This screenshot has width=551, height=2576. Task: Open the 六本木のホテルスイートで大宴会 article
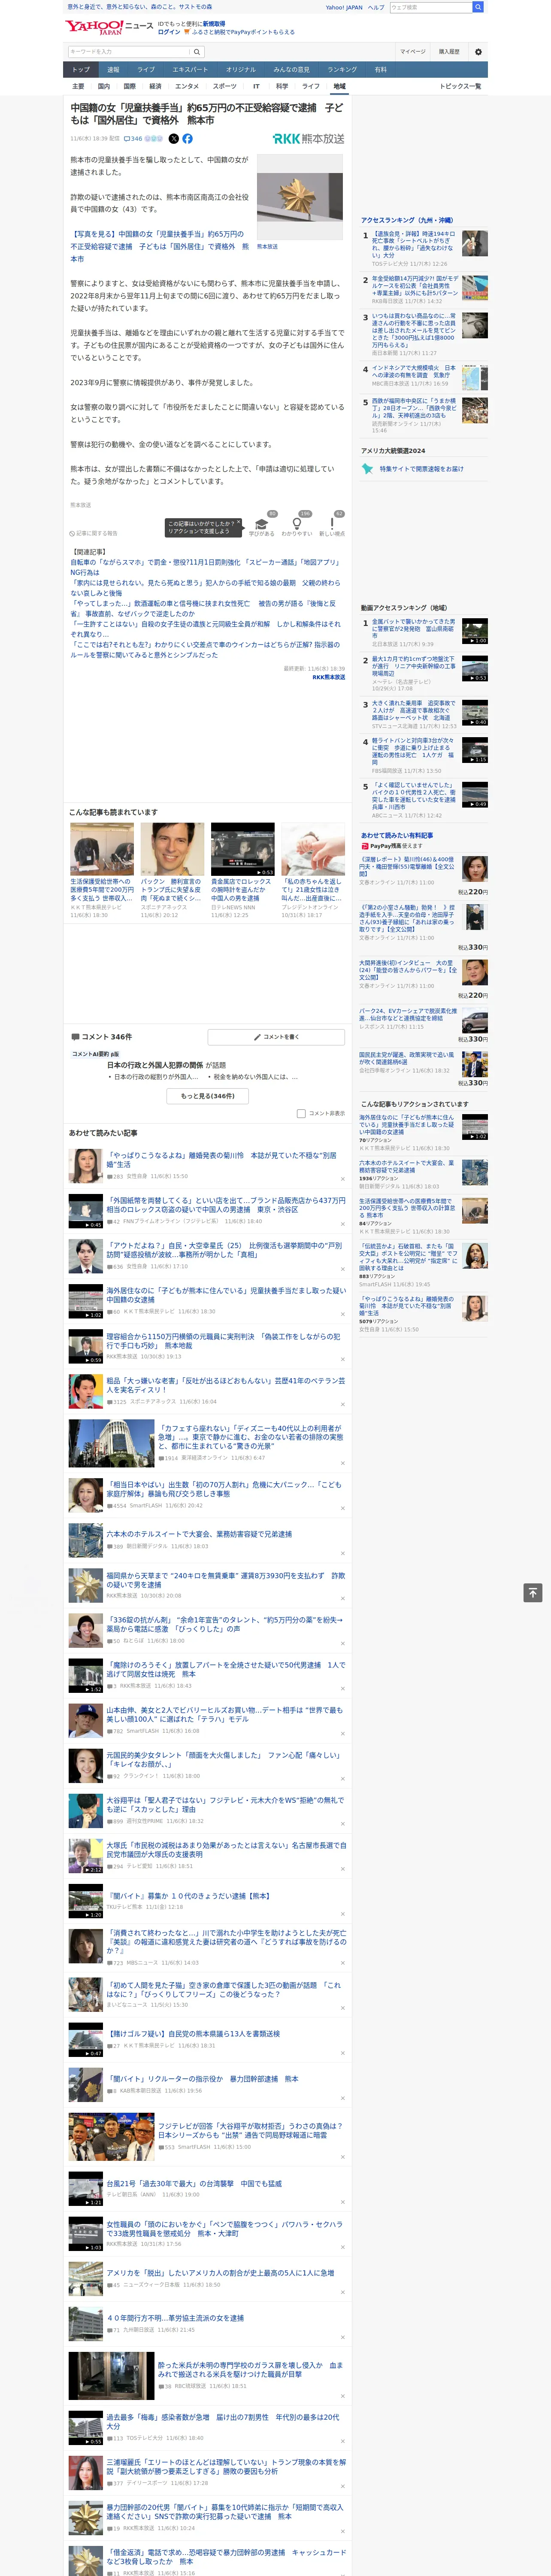[x=199, y=1534]
